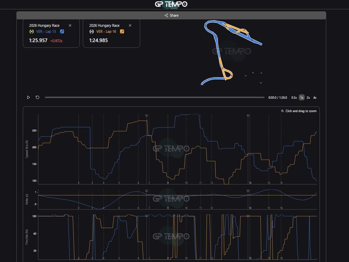Click 'VER - Lap 16' label
The height and width of the screenshot is (262, 349).
pyautogui.click(x=106, y=32)
